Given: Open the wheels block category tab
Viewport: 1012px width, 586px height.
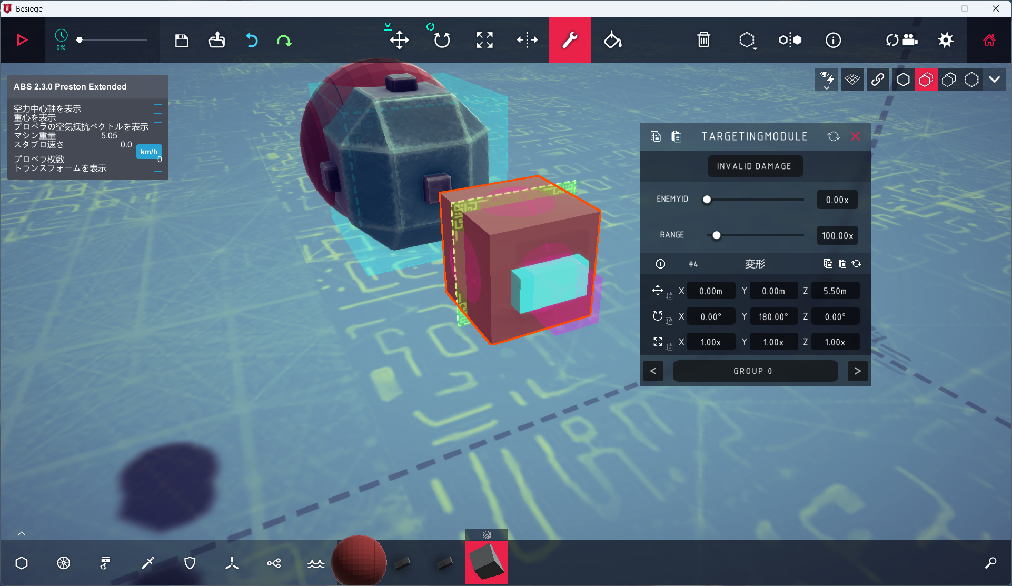Looking at the screenshot, I should click(x=64, y=563).
